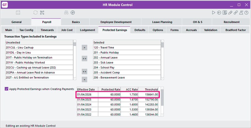This screenshot has height=128, width=251.
Task: Select 205 - Accident Comp row
Action: 127,72
